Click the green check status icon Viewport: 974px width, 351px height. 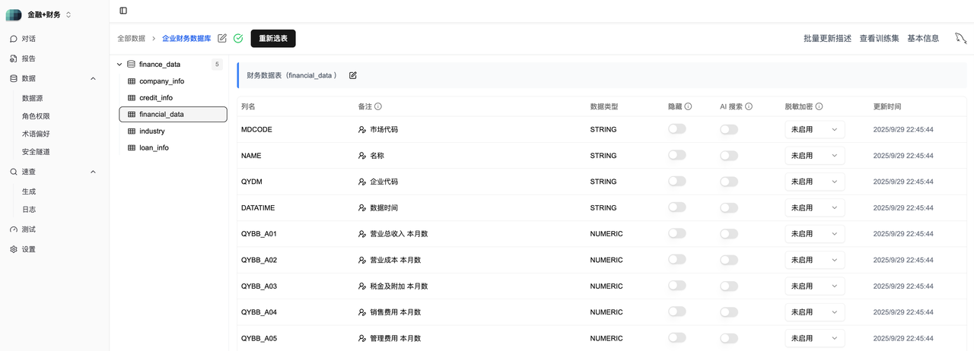(x=238, y=38)
